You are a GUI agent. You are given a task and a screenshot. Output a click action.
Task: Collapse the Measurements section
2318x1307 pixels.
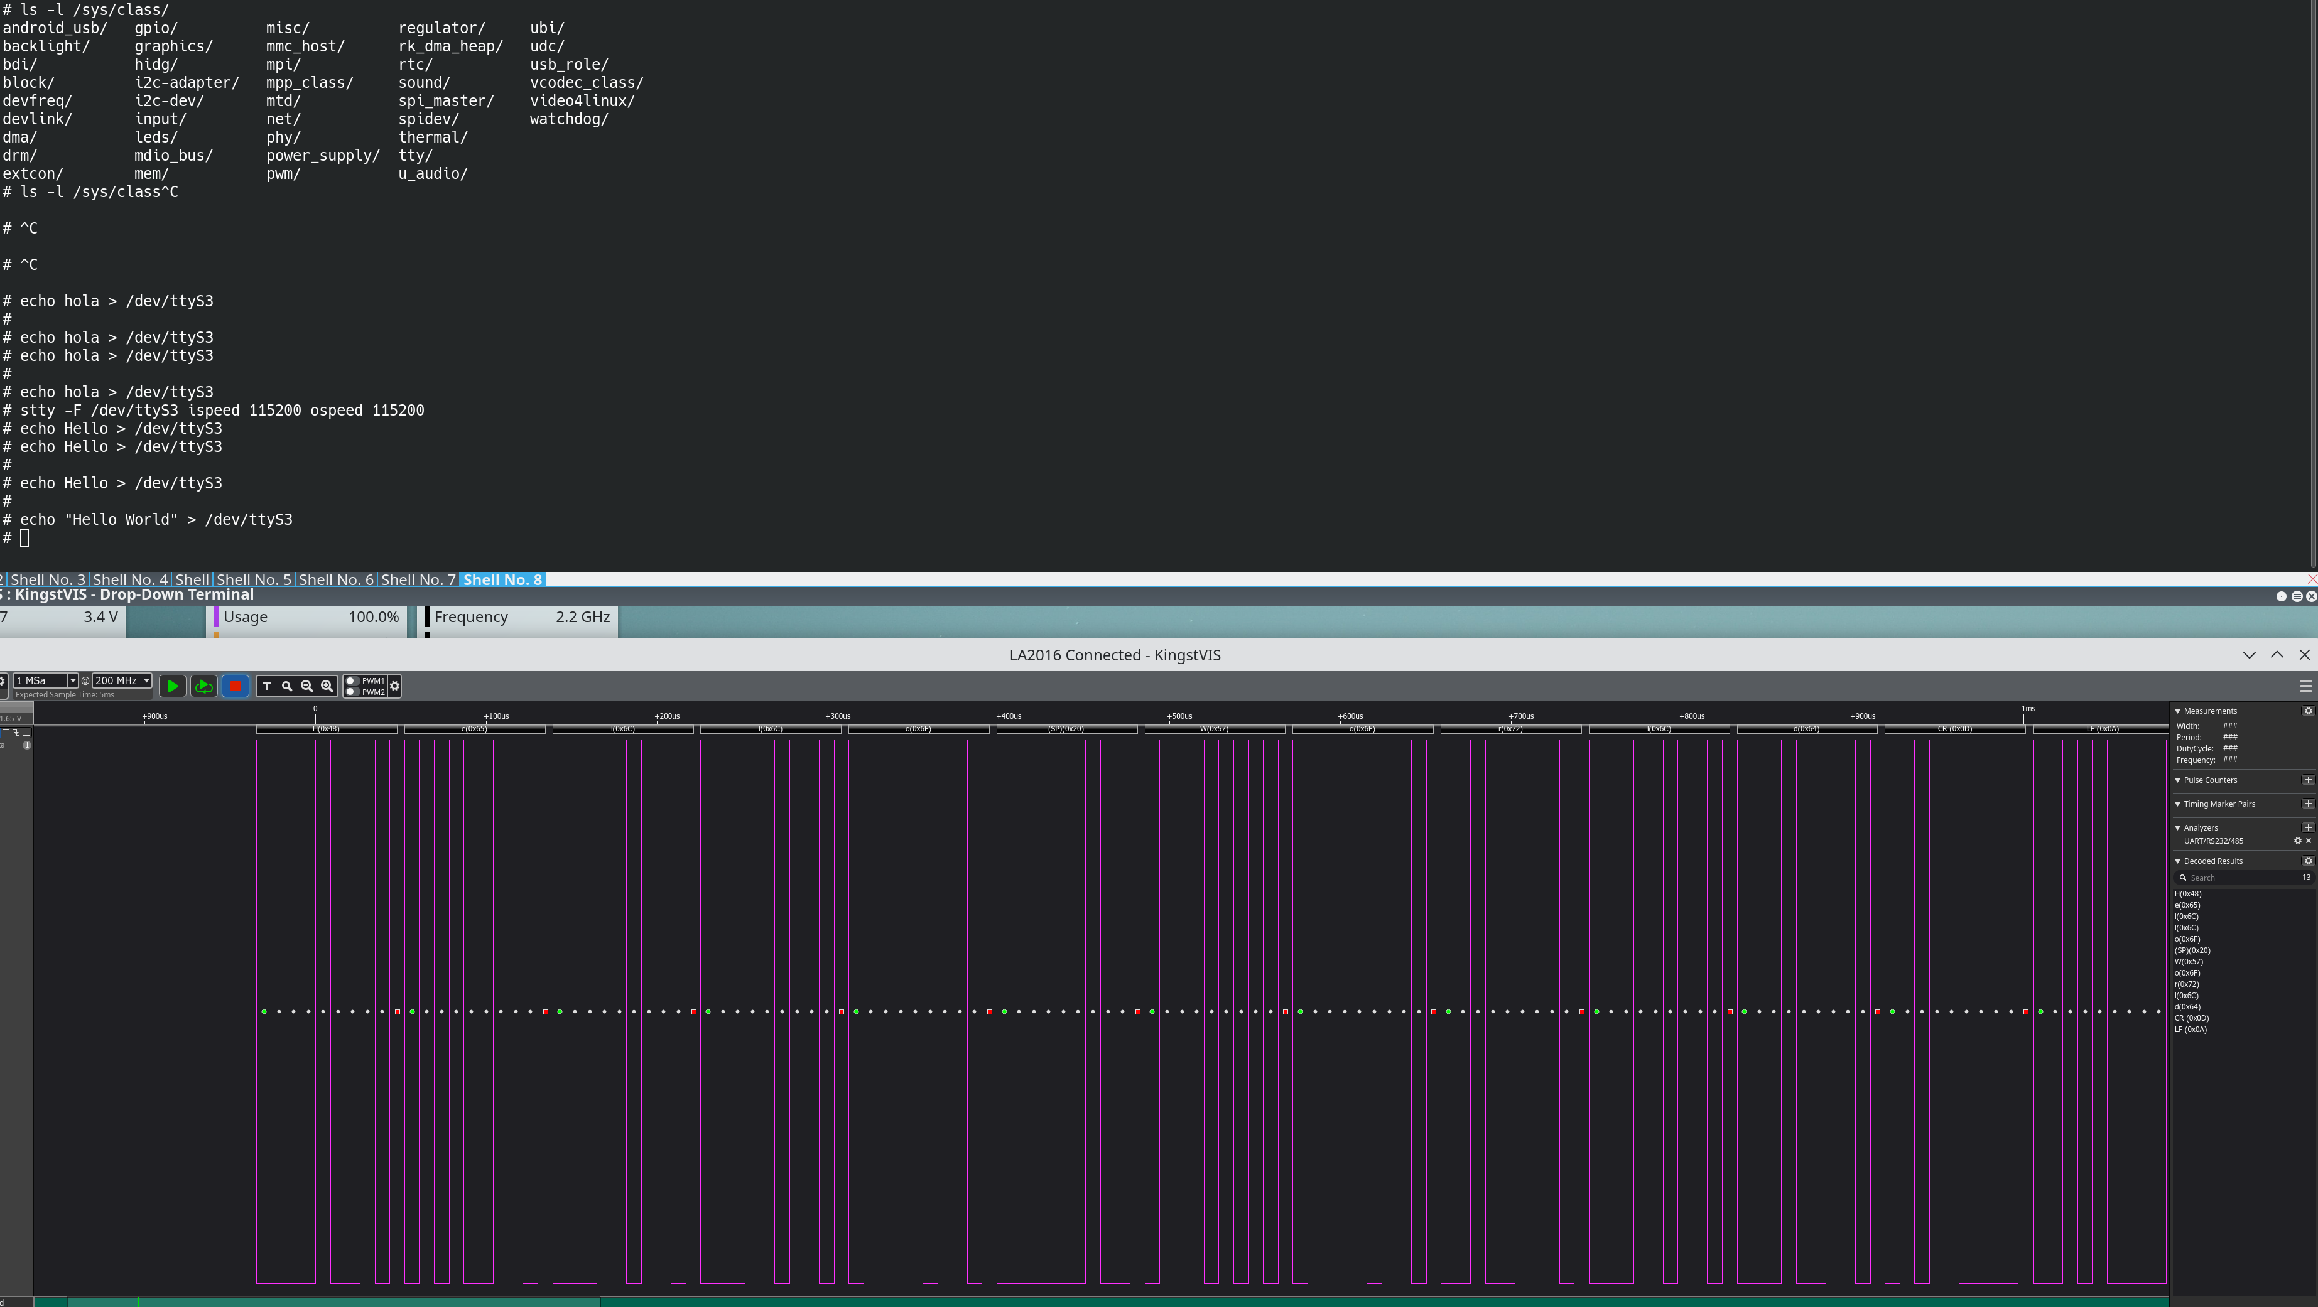pos(2177,711)
